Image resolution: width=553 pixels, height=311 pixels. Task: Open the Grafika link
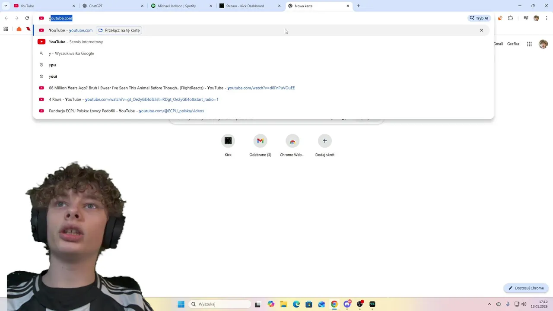tap(513, 44)
